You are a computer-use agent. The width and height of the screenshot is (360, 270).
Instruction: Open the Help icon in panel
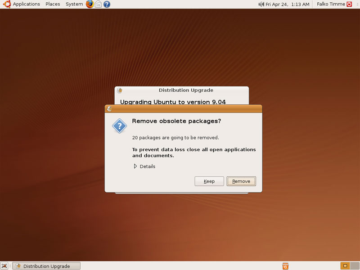click(x=107, y=4)
